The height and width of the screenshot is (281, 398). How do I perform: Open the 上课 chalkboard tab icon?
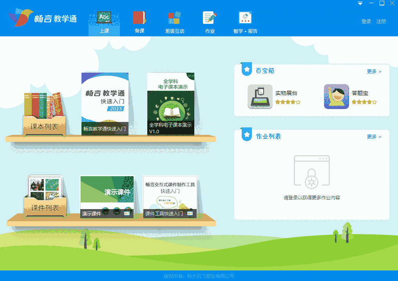tap(104, 18)
